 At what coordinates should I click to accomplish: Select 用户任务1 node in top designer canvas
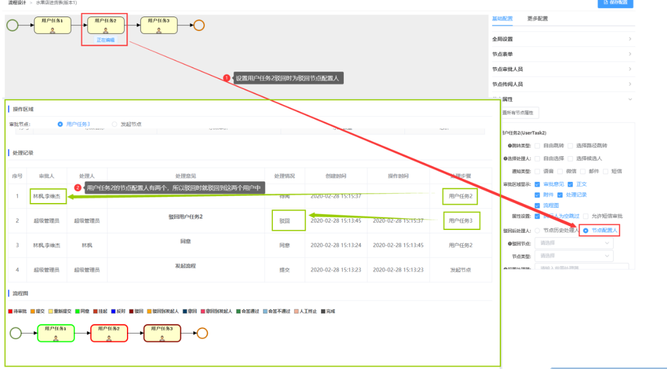(52, 25)
